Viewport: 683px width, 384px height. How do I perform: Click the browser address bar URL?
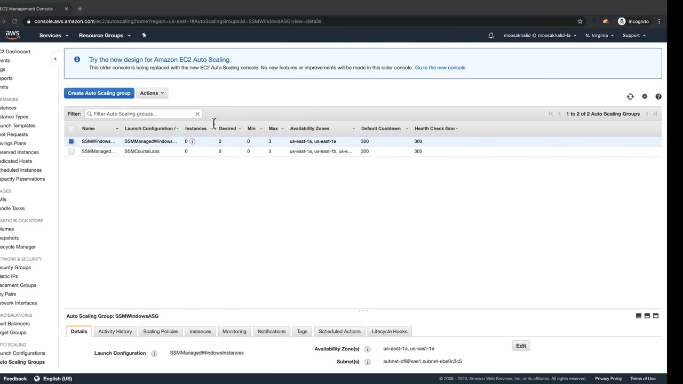point(178,21)
